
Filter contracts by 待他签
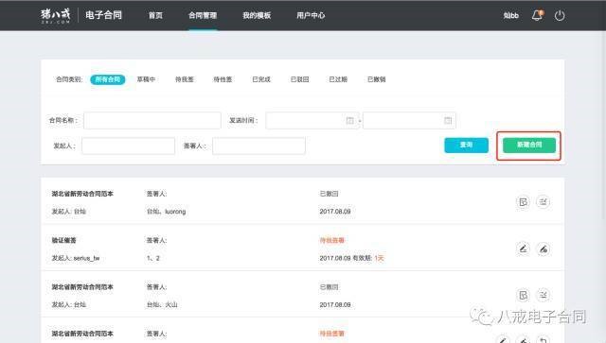(x=223, y=79)
